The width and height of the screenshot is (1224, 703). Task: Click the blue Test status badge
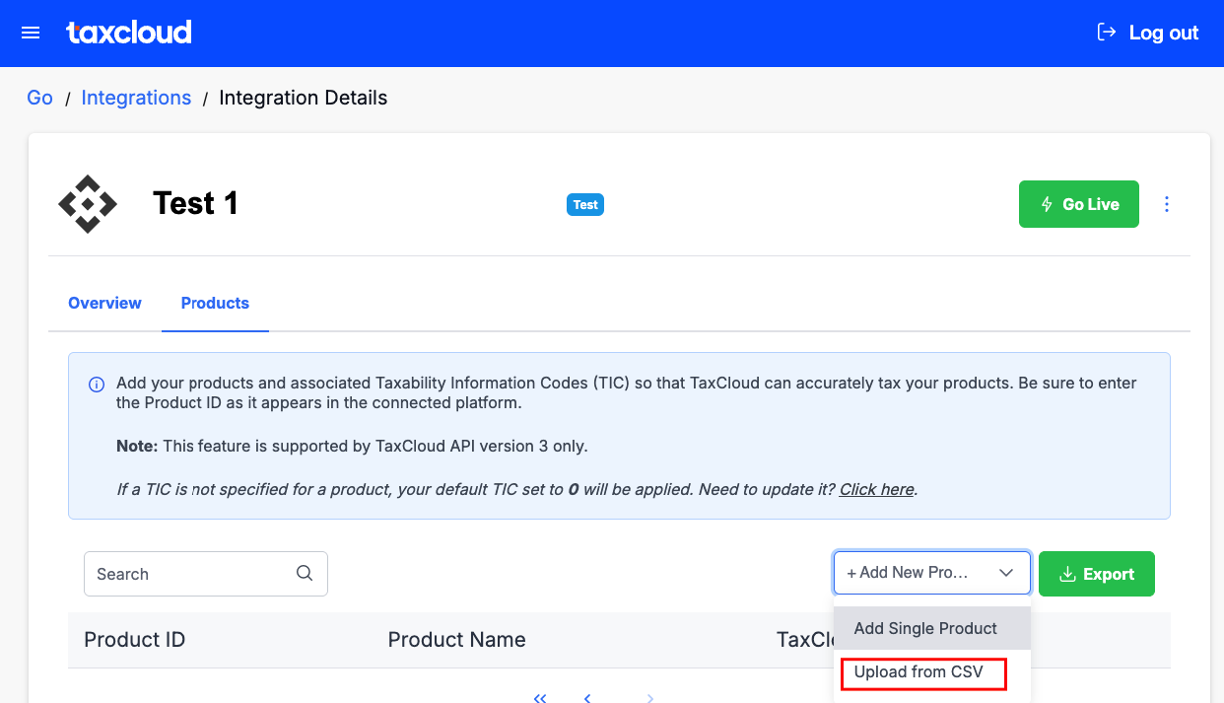pyautogui.click(x=585, y=205)
